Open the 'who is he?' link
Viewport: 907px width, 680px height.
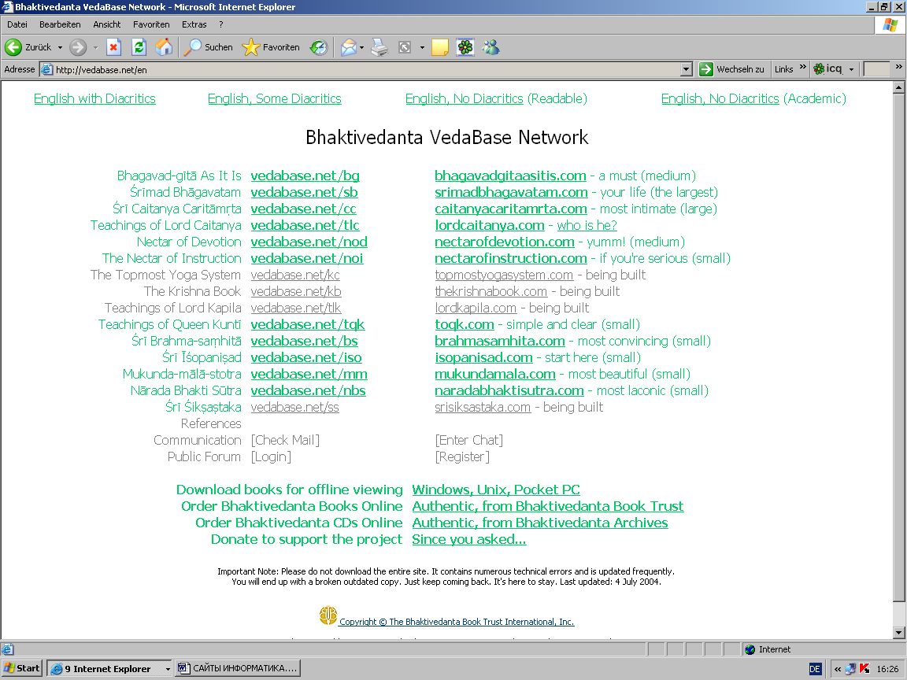[587, 226]
